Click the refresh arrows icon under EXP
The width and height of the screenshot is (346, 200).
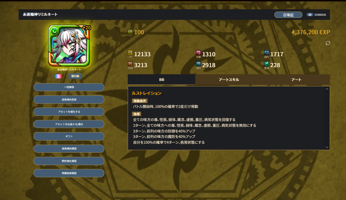coord(328,43)
